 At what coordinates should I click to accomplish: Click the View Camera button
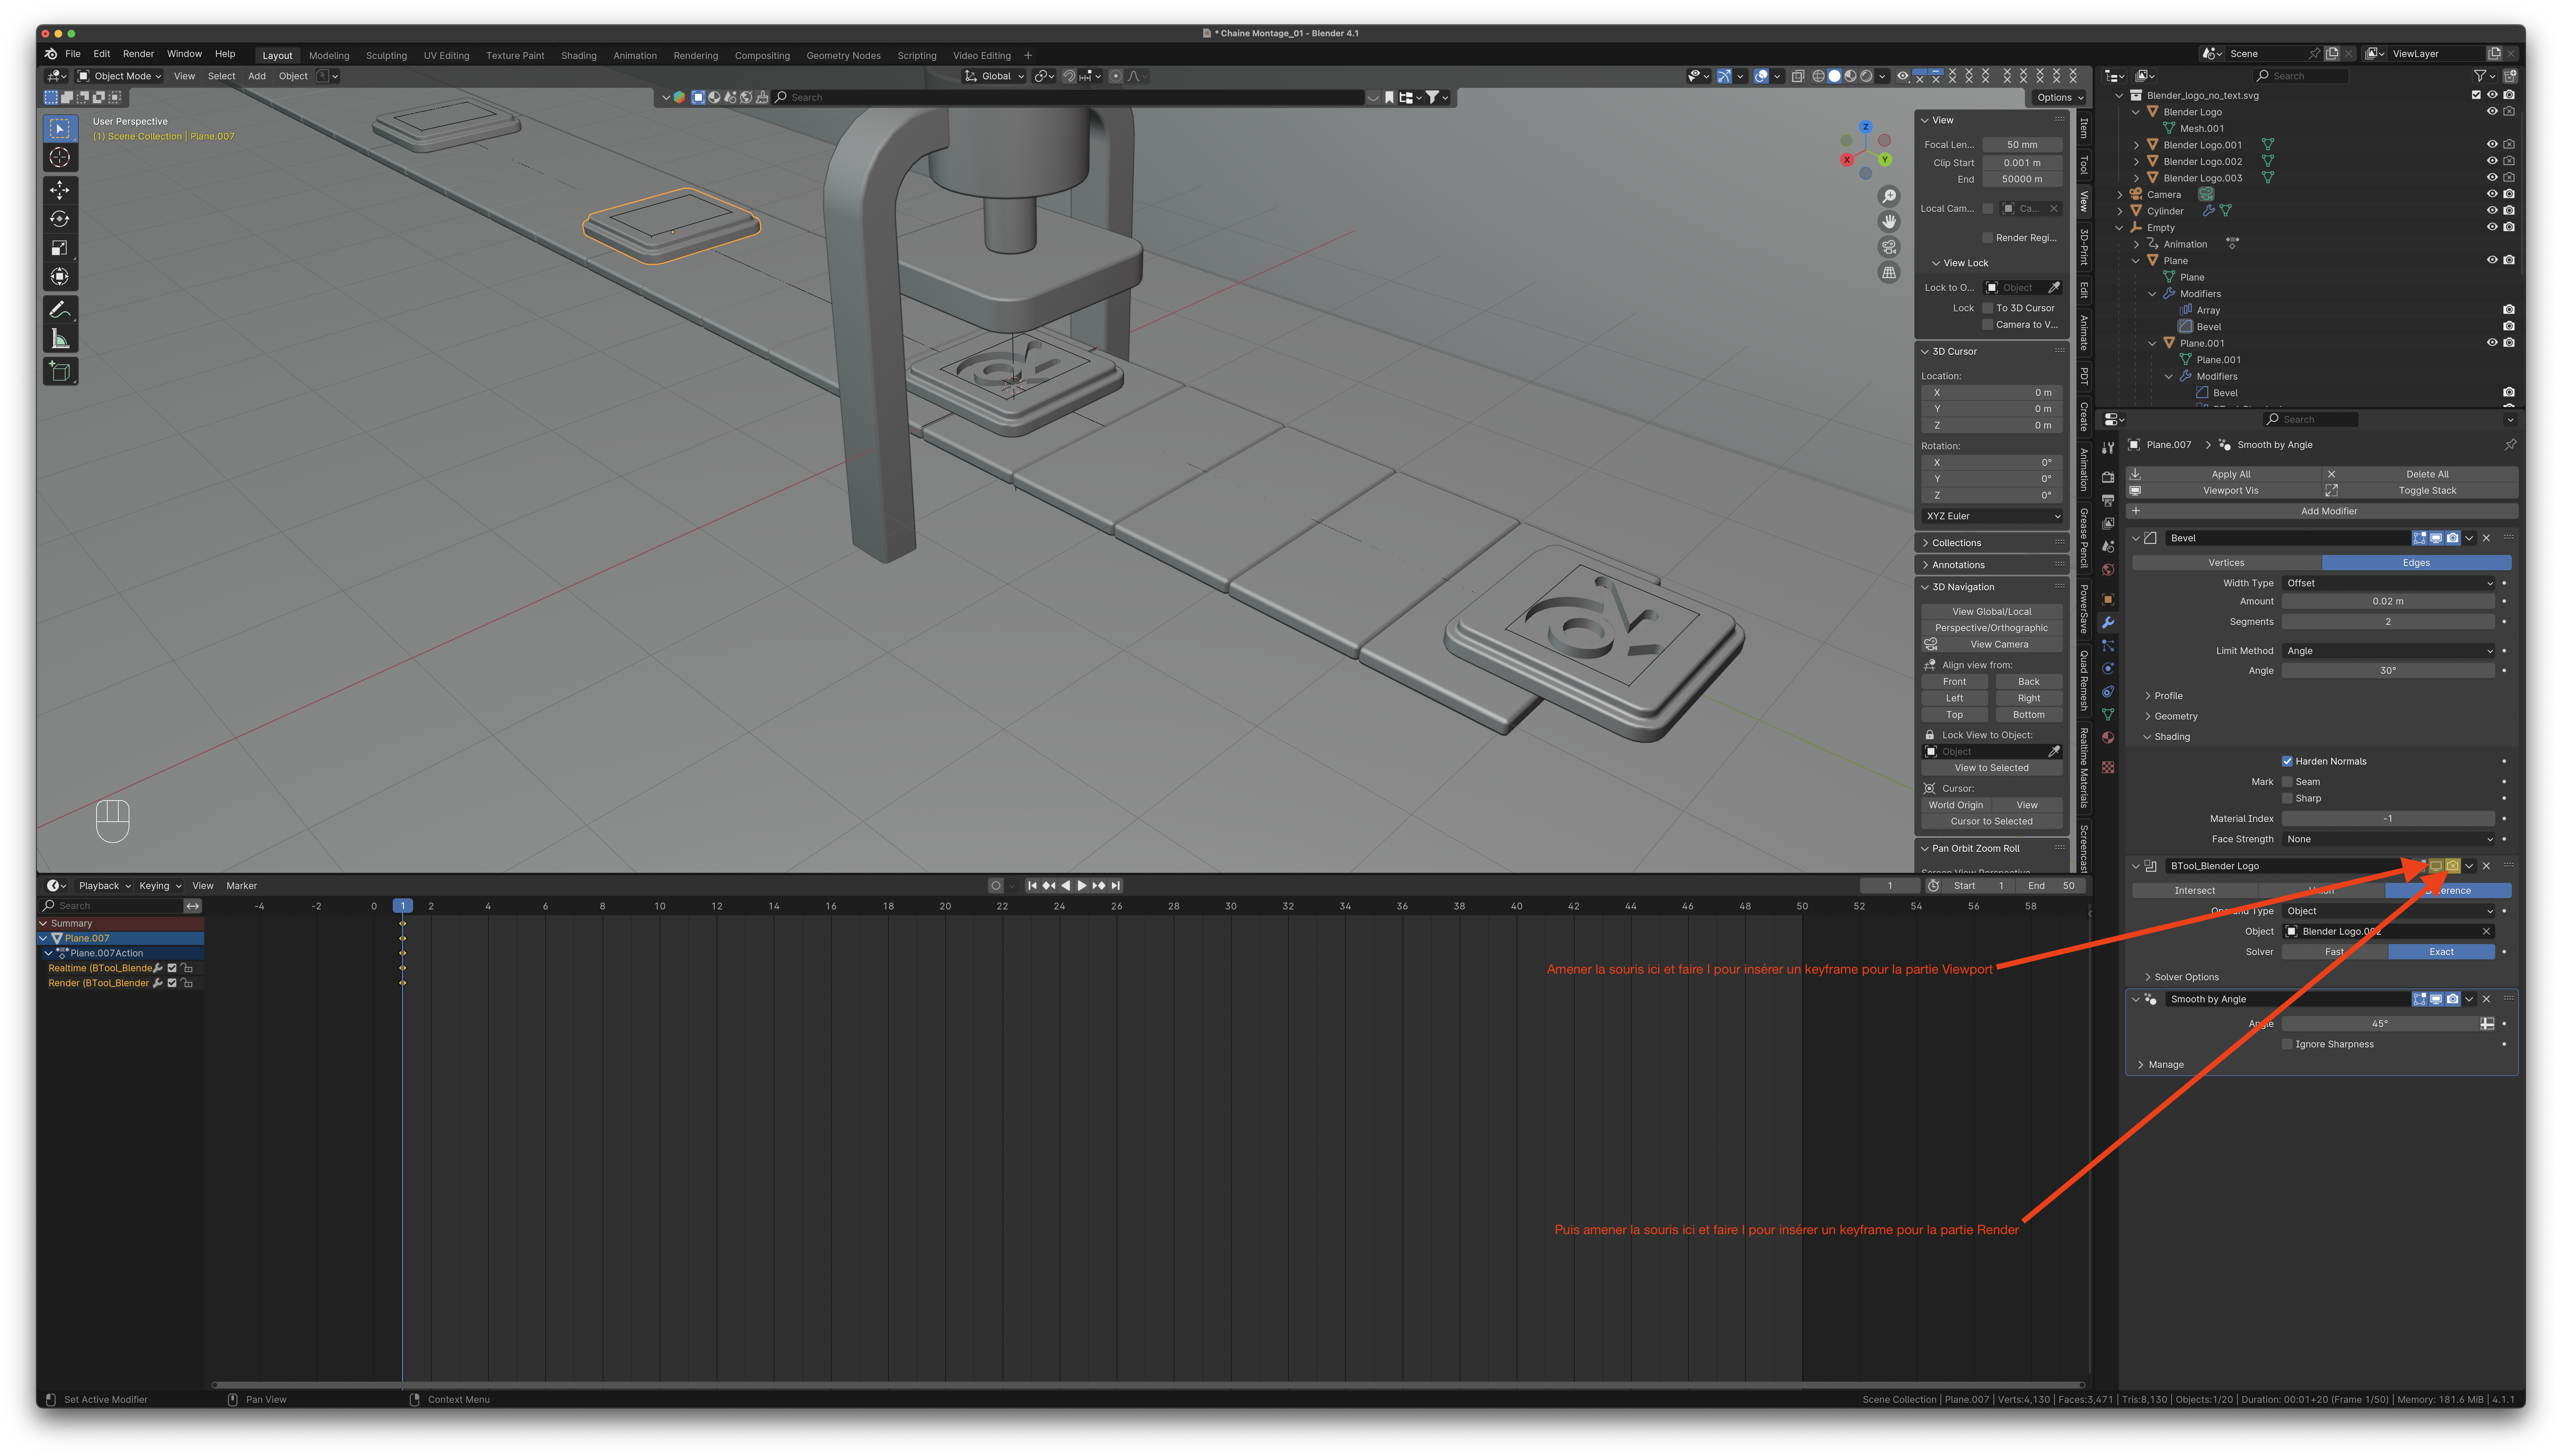pos(1992,644)
